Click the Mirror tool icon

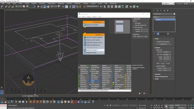(101, 7)
